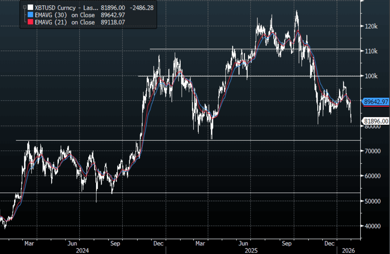
Task: Click the white XBTUSD series color swatch
Action: pyautogui.click(x=30, y=7)
